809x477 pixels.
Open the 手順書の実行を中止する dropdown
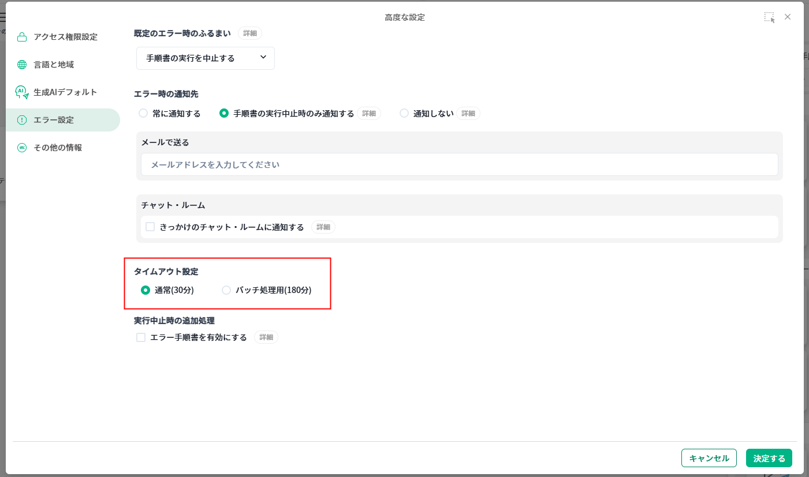[205, 58]
